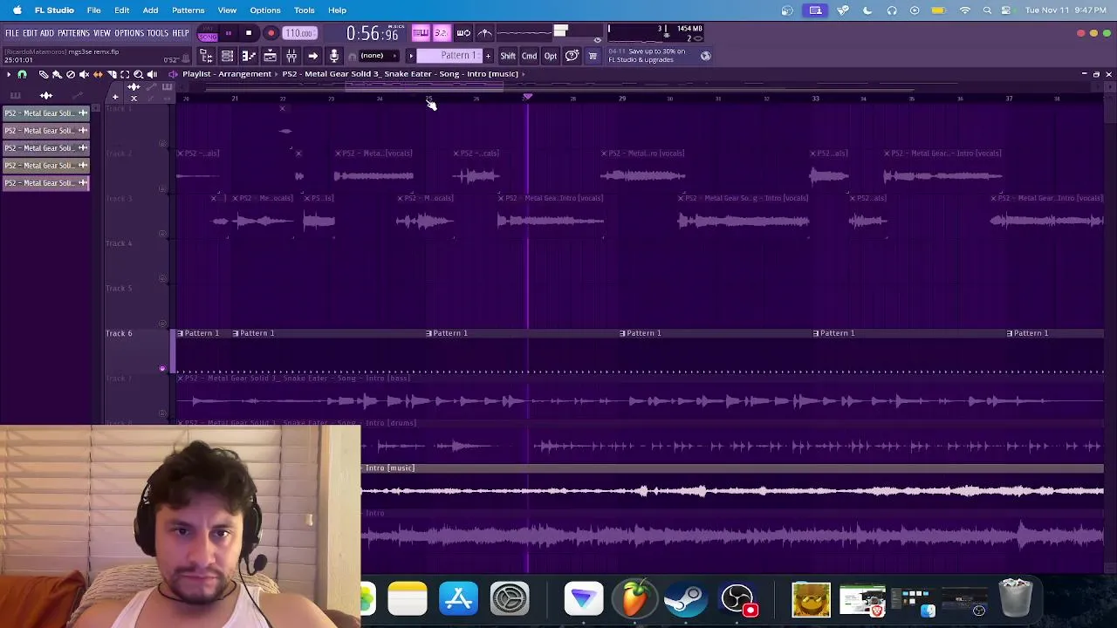The width and height of the screenshot is (1117, 628).
Task: Toggle mute dot on Track 2
Action: pyautogui.click(x=162, y=189)
